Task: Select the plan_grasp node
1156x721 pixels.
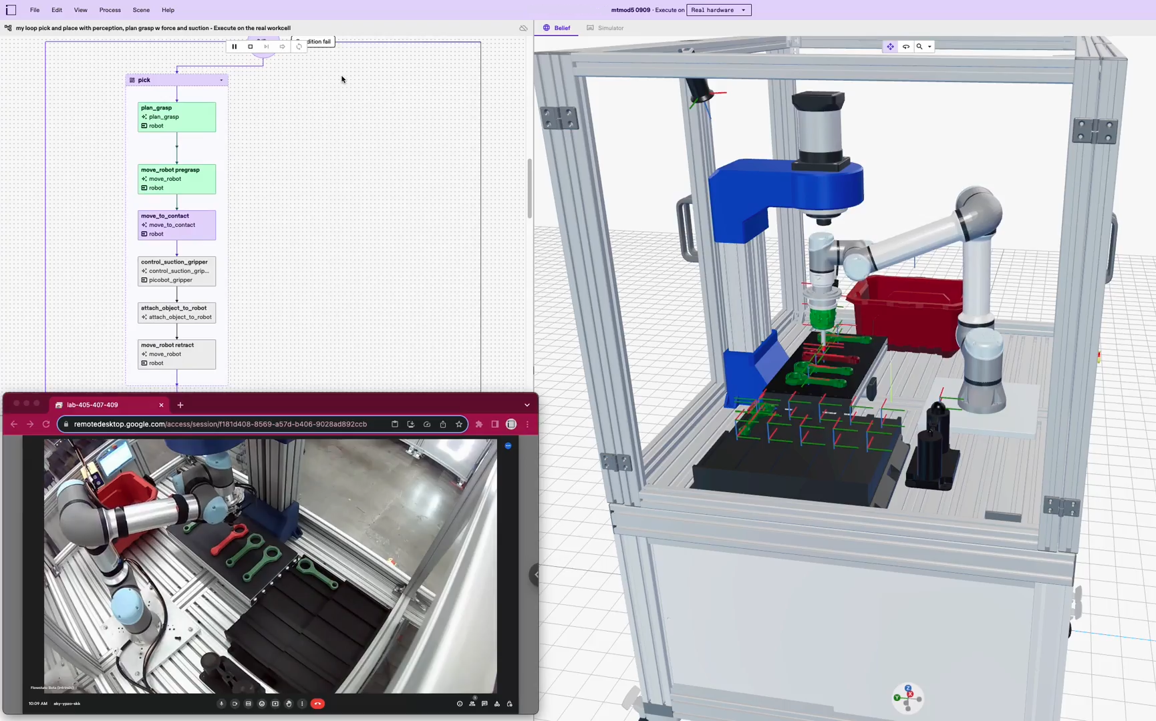Action: pos(177,117)
